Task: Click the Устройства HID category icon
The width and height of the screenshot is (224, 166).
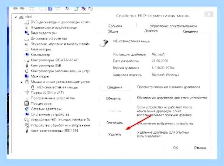Action: coord(27,120)
